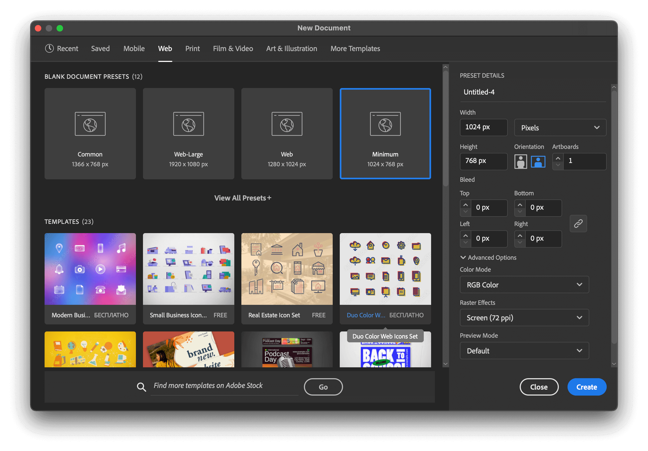Image resolution: width=648 pixels, height=451 pixels.
Task: Click the Recent clock icon
Action: tap(49, 49)
